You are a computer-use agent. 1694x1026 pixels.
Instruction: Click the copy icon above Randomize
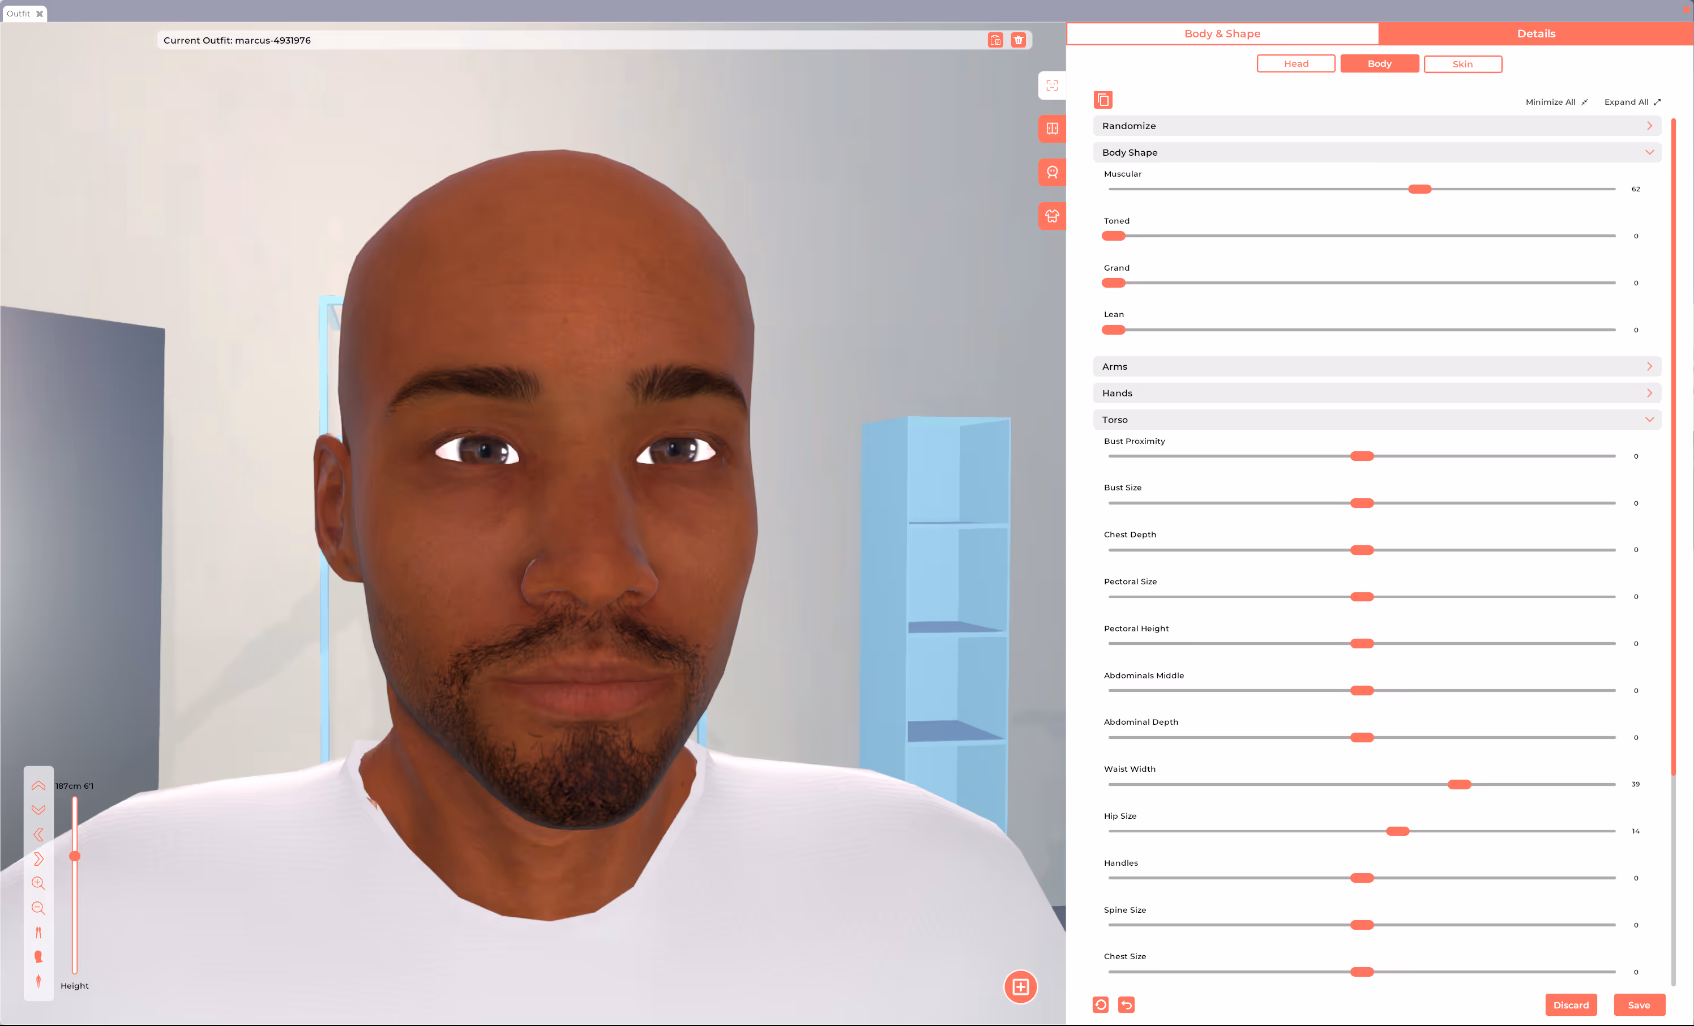(x=1103, y=100)
